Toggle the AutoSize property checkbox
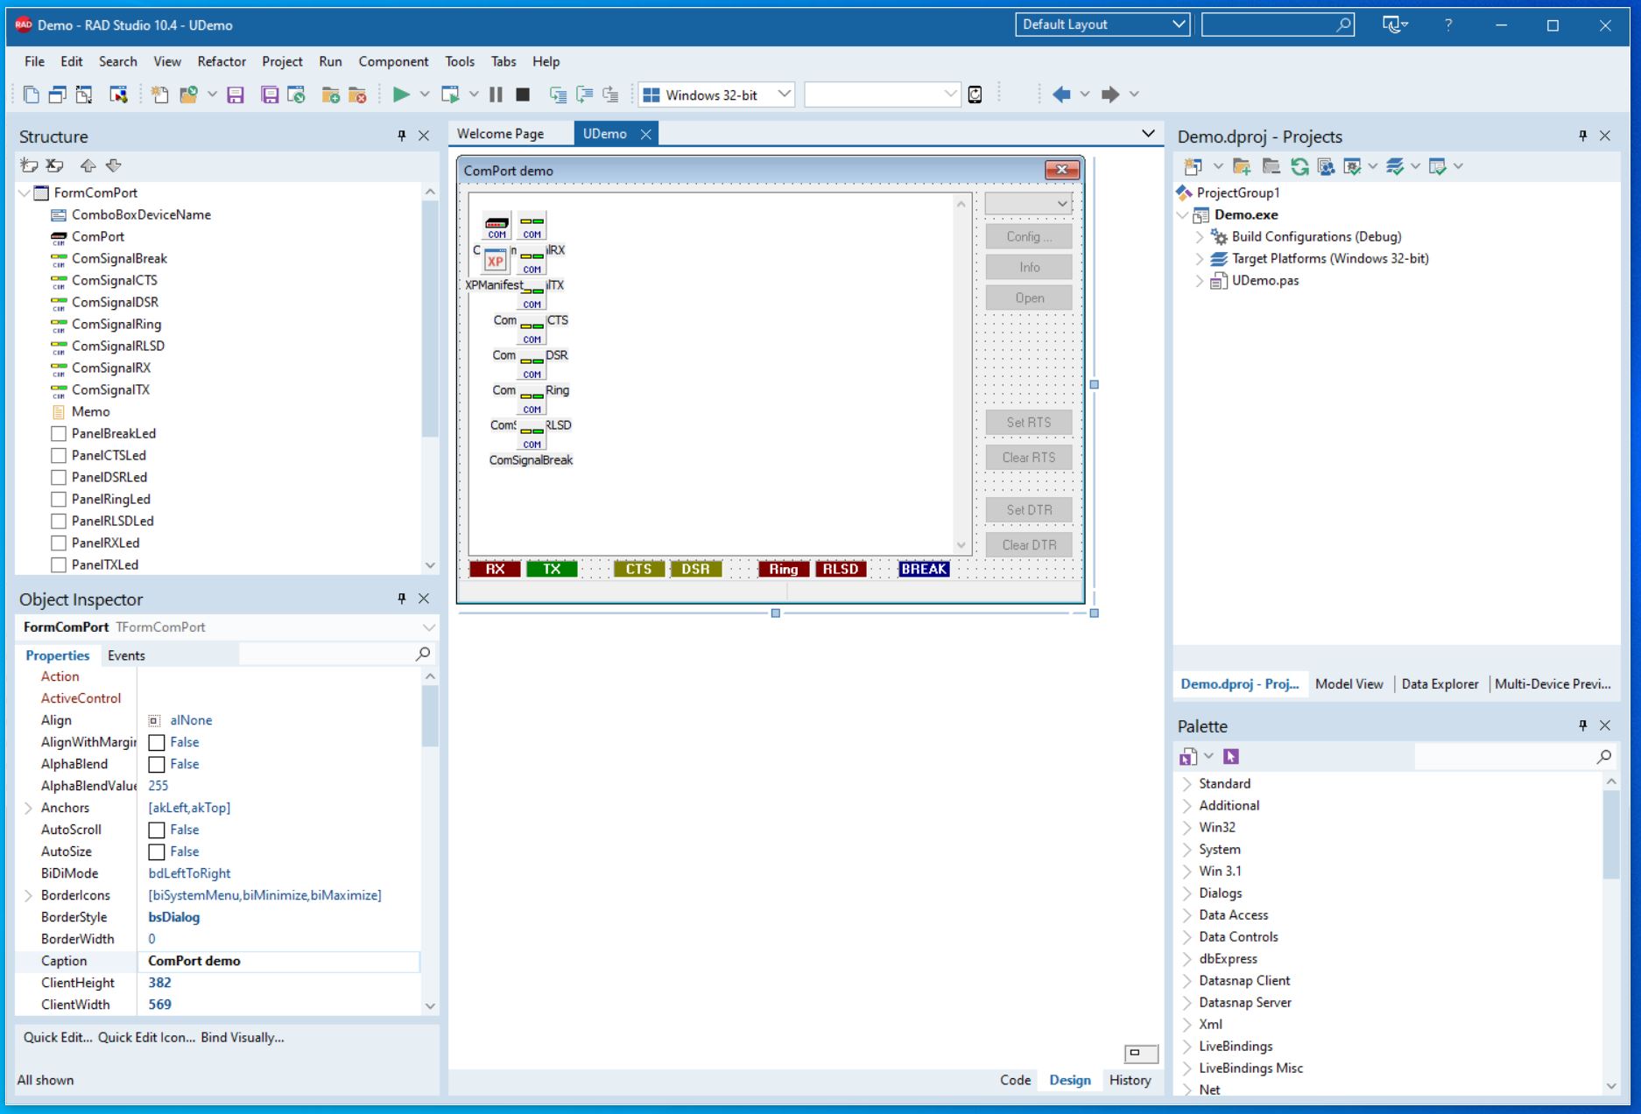 point(157,852)
